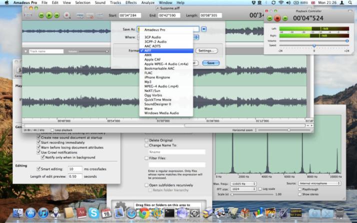Open the Tracks menu in the menu bar
The height and width of the screenshot is (223, 357).
point(115,2)
